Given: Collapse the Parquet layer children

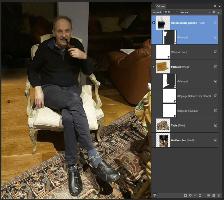Looking at the screenshot, I should [x=154, y=67].
